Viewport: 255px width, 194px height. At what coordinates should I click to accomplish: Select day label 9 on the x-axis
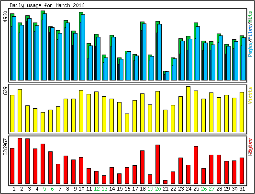pyautogui.click(x=75, y=189)
